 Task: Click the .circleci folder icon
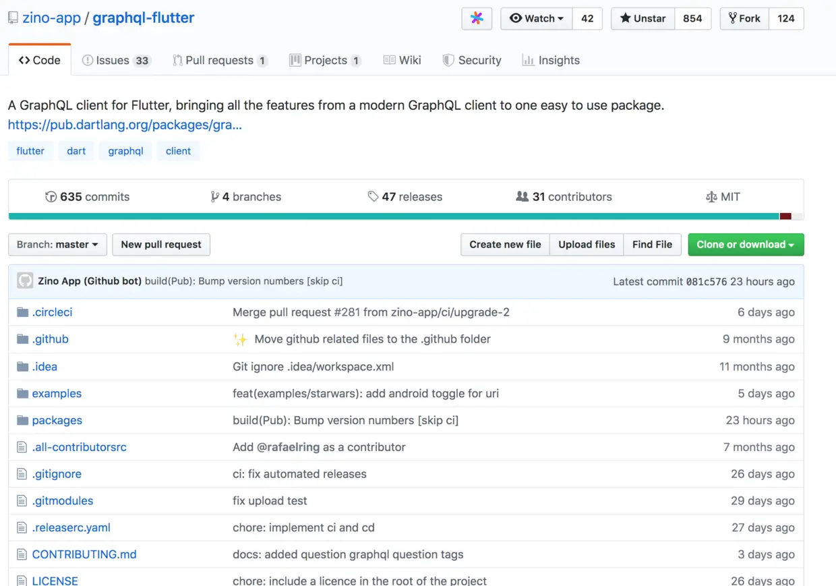pyautogui.click(x=22, y=312)
